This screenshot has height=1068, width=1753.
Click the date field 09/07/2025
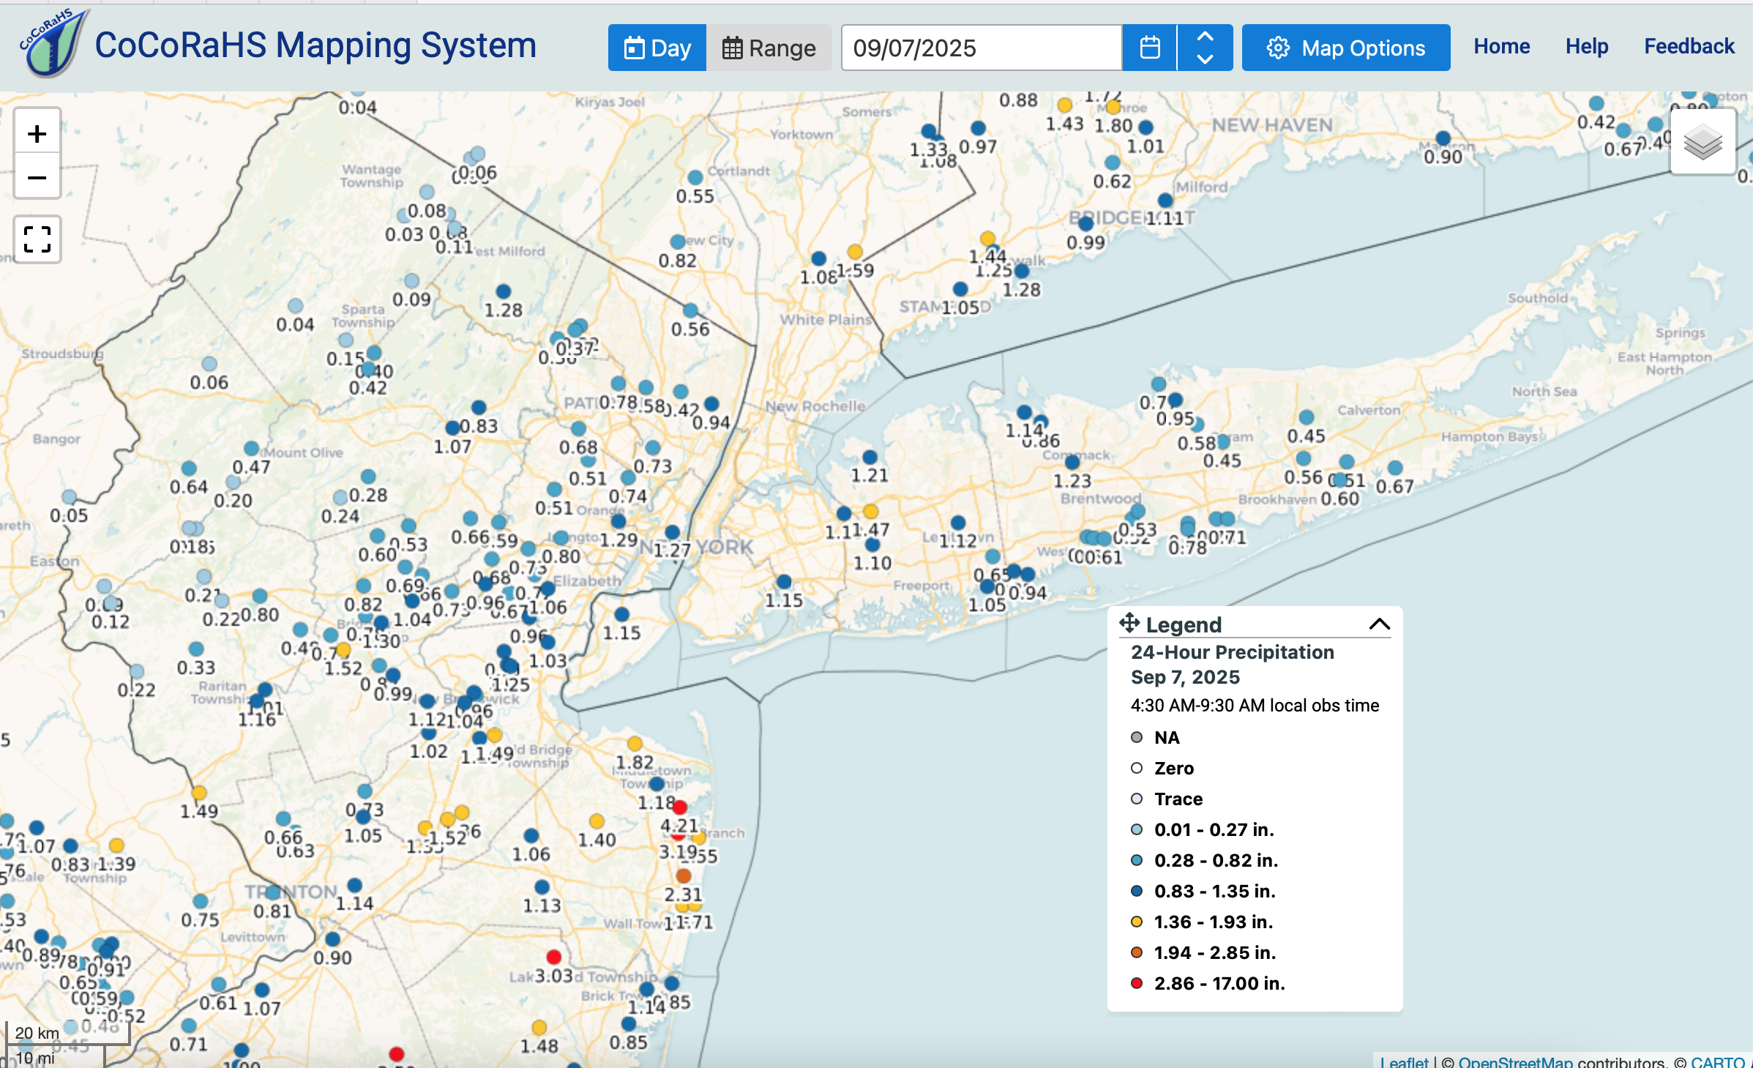point(982,48)
